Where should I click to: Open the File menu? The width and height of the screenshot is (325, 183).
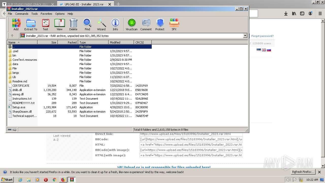10,14
